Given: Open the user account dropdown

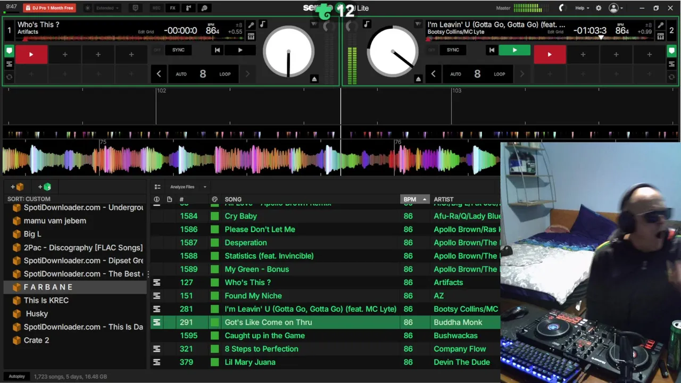Looking at the screenshot, I should point(616,8).
